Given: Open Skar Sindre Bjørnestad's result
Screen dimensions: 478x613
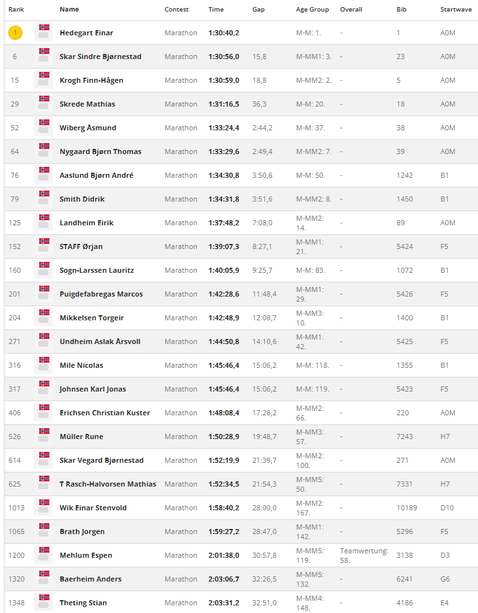Looking at the screenshot, I should 100,56.
